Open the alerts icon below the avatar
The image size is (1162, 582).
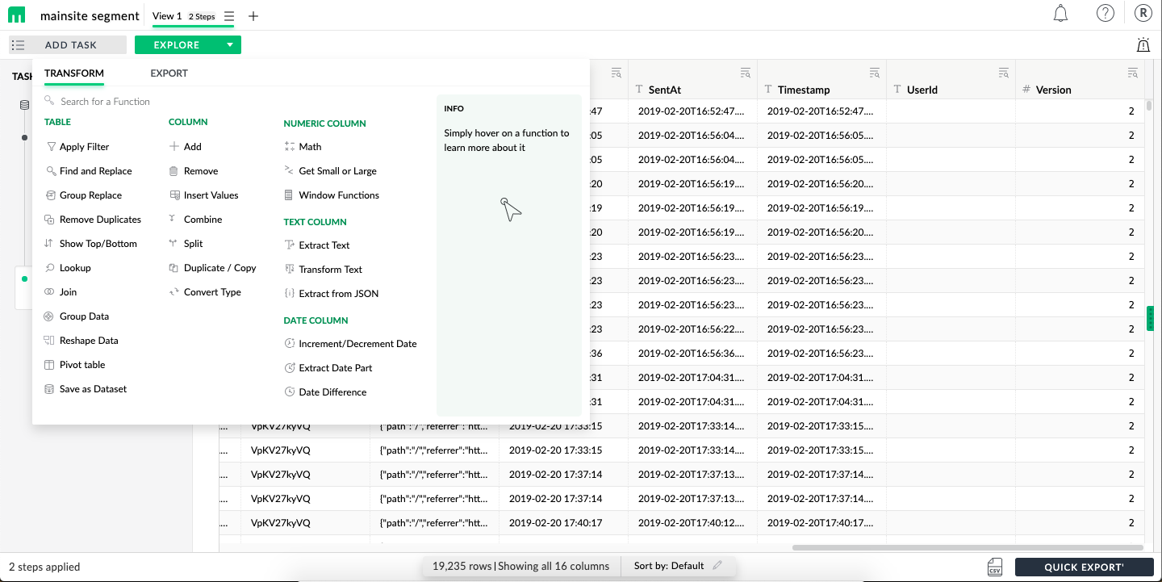point(1143,45)
